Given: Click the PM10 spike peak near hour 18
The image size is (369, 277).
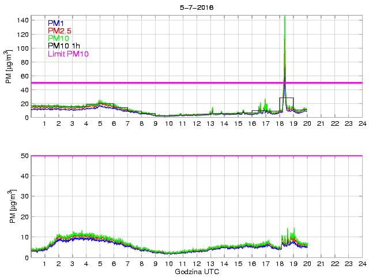Looking at the screenshot, I should (285, 17).
